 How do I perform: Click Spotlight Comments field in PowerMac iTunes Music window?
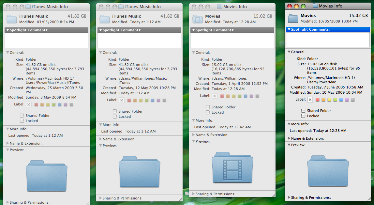click(x=46, y=40)
